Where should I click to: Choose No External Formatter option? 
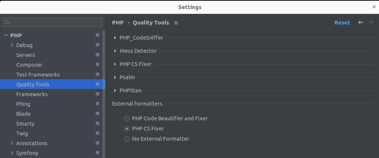tap(127, 139)
